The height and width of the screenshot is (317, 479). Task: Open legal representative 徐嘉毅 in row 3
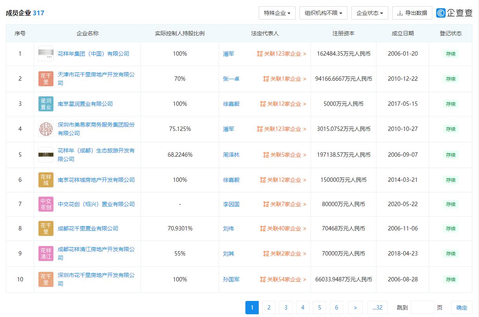(231, 104)
